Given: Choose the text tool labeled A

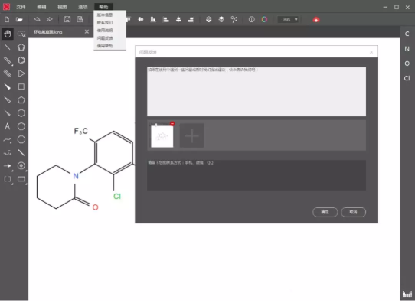Looking at the screenshot, I should [x=8, y=126].
